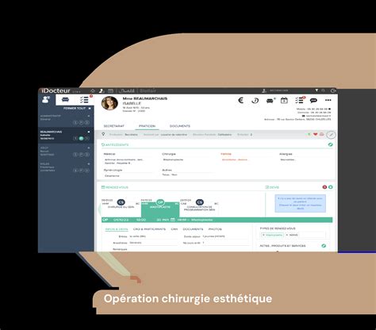This screenshot has width=376, height=330.
Task: Click the home icon in top bar
Action: 93,90
